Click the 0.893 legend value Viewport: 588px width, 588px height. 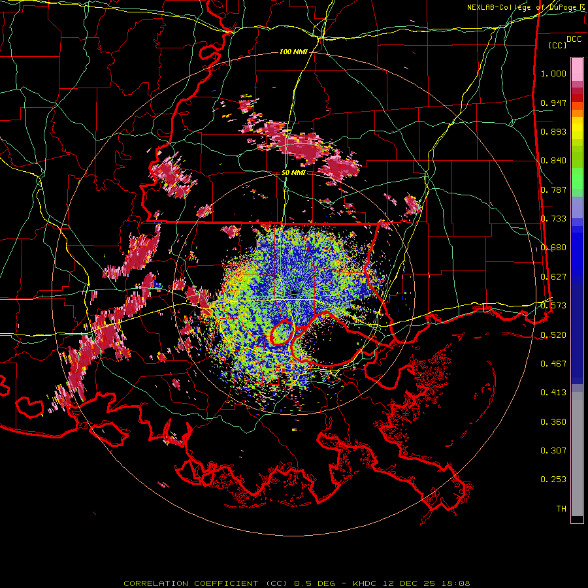[x=553, y=131]
